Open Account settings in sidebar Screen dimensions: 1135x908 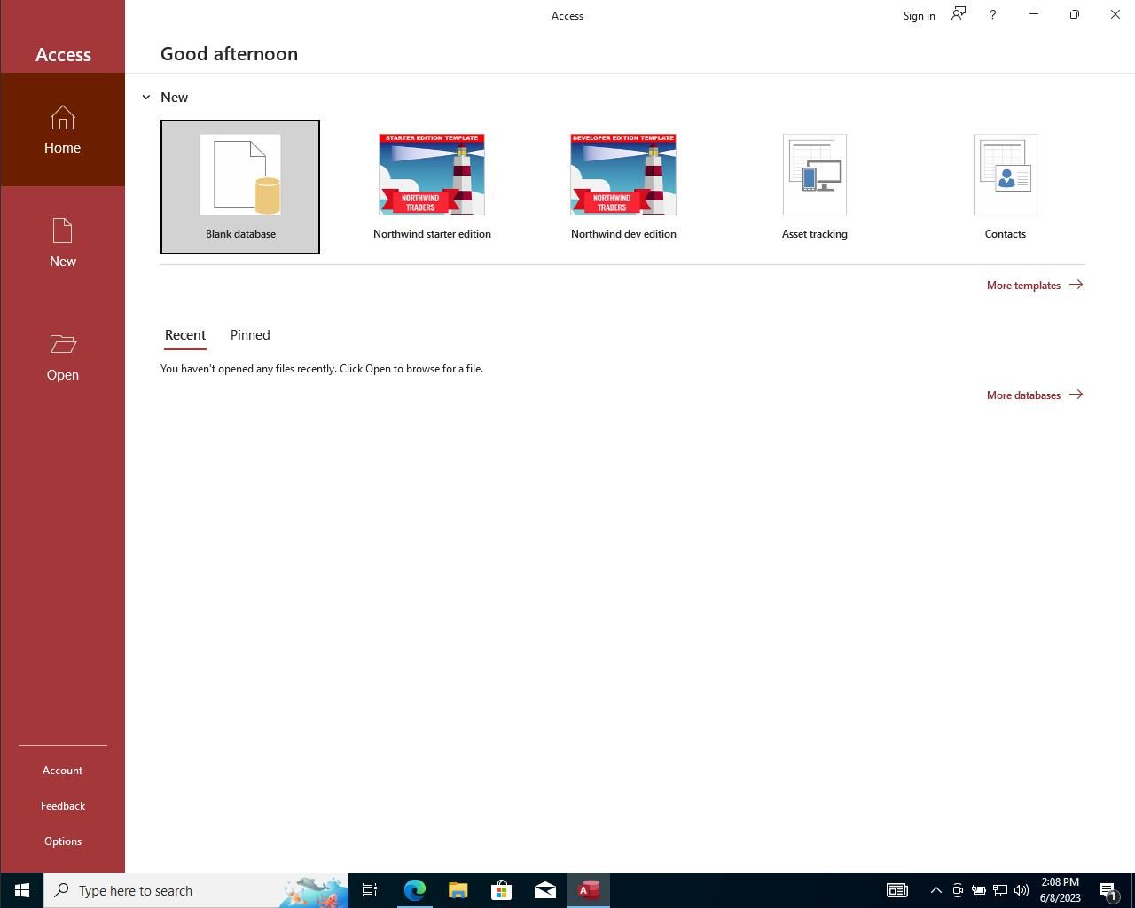[62, 770]
